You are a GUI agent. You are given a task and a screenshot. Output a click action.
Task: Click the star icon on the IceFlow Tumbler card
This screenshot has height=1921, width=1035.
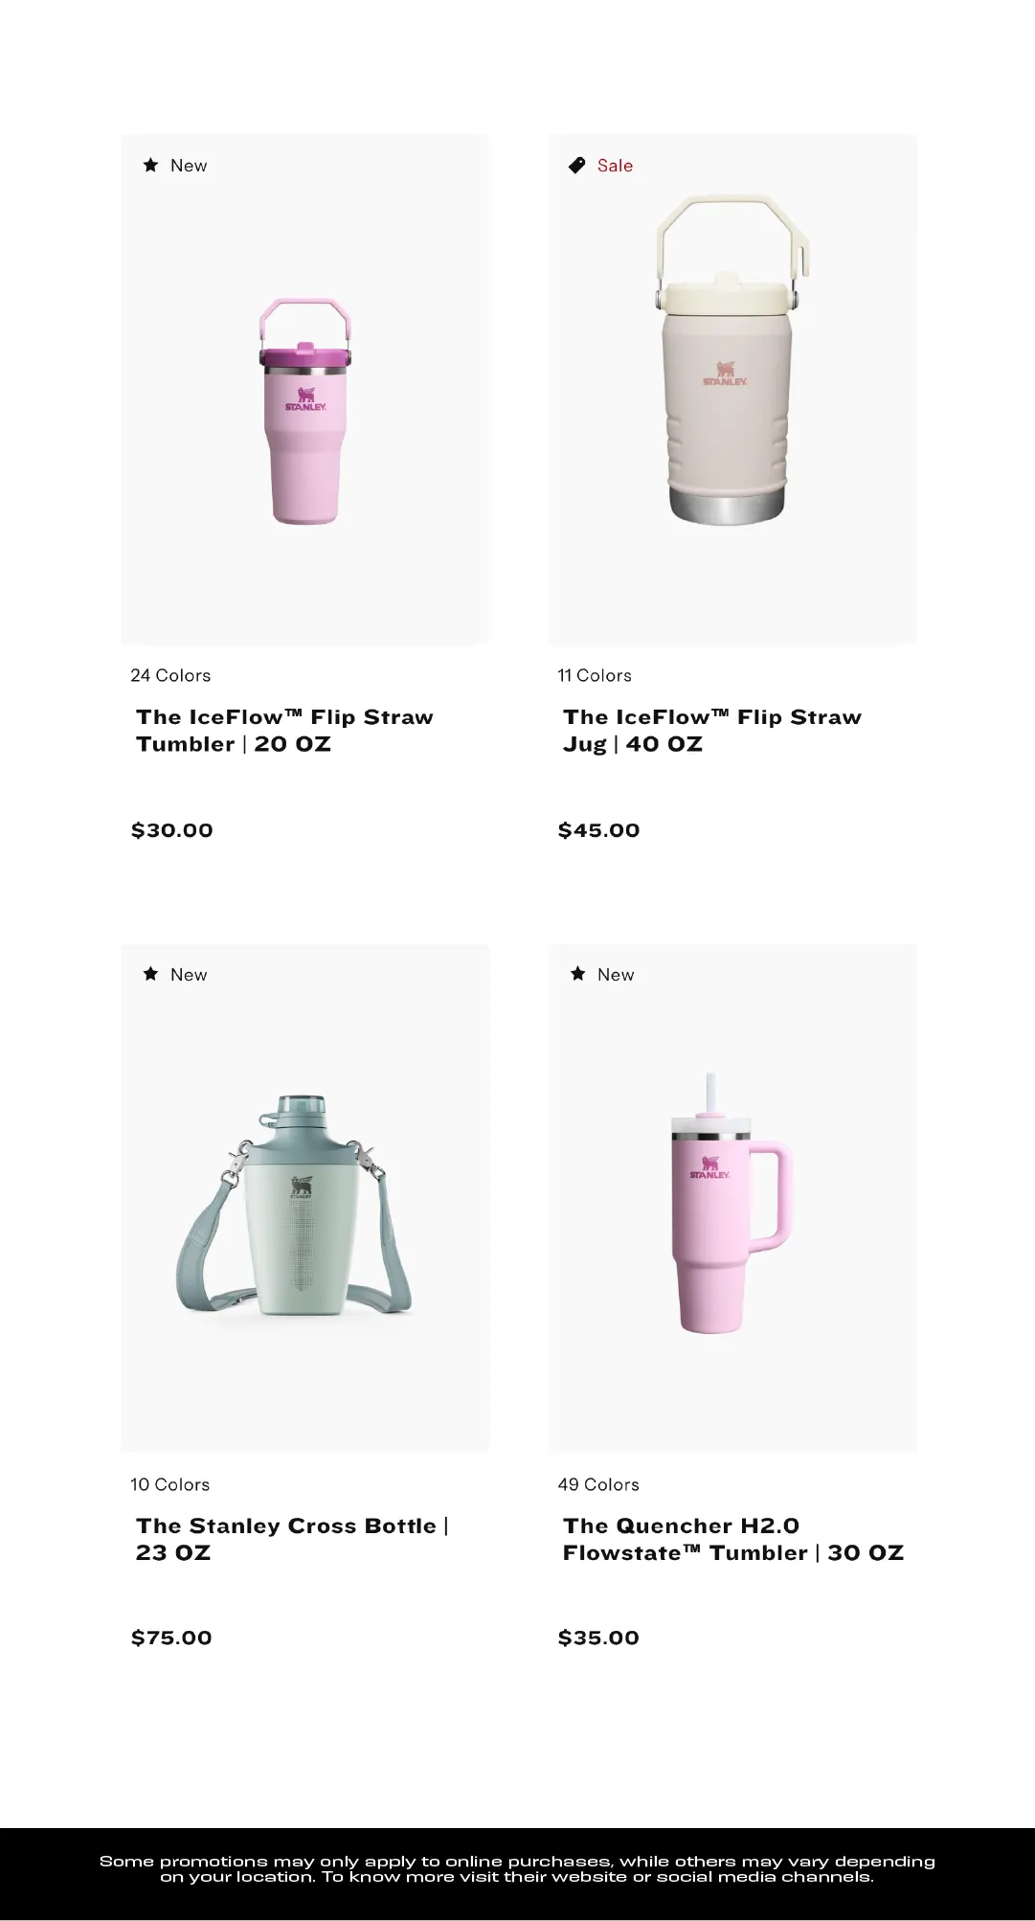[x=150, y=166]
